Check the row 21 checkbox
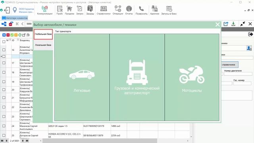The height and width of the screenshot is (143, 254). (x=4, y=98)
